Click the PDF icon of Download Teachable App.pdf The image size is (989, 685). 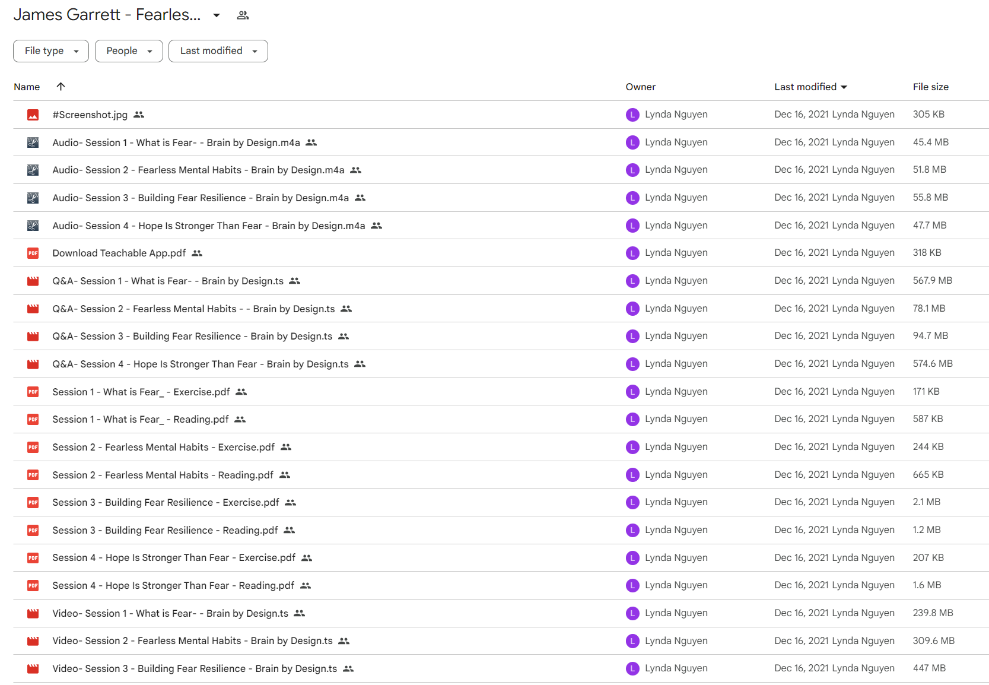[x=33, y=253]
